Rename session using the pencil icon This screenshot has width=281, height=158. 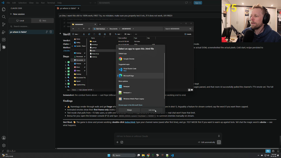pyautogui.click(x=47, y=32)
